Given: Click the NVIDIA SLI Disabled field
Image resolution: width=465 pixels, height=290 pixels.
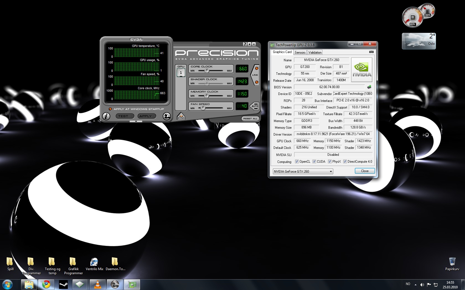Looking at the screenshot, I should pyautogui.click(x=333, y=155).
